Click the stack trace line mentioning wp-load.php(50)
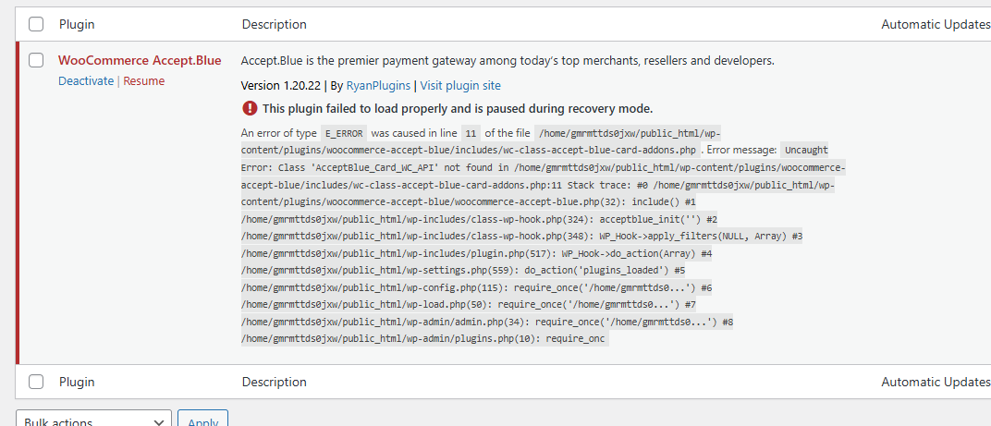This screenshot has height=426, width=991. [469, 305]
